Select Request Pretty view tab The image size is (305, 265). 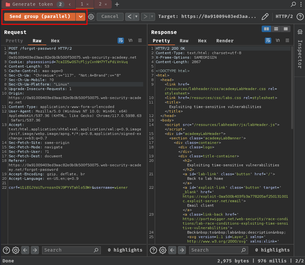coord(14,41)
